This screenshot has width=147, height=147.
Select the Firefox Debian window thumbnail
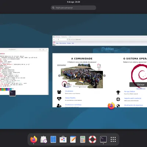(x=100, y=71)
